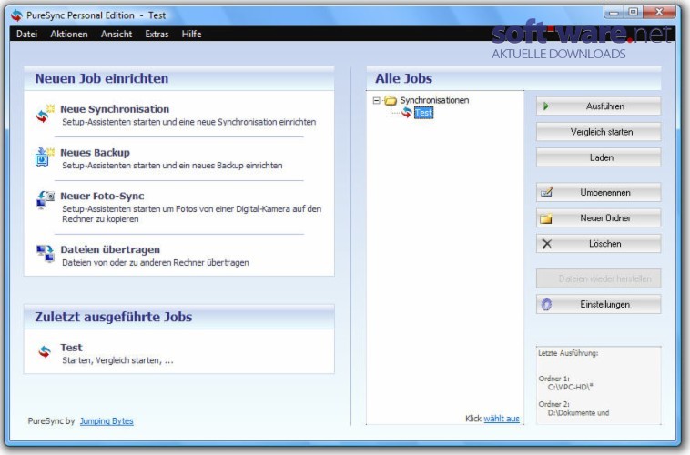Click the Dateien übertragen computers icon
Image resolution: width=690 pixels, height=455 pixels.
(x=45, y=254)
